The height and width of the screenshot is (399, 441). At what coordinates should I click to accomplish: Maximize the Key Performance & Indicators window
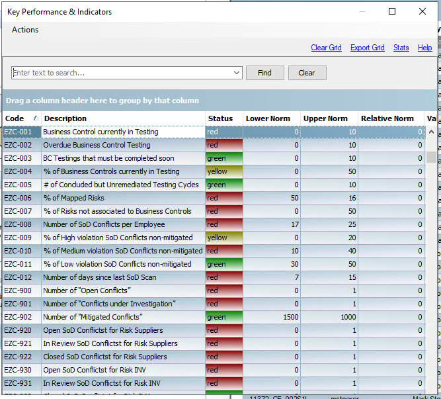(392, 11)
